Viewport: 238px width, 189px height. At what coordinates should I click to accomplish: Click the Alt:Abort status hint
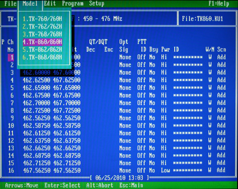click(100, 185)
